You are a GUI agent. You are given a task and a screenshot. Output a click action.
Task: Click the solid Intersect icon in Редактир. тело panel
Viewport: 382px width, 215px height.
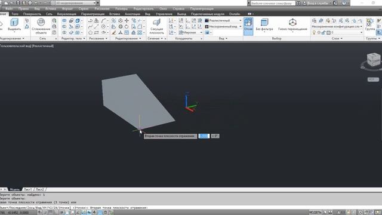click(x=64, y=32)
